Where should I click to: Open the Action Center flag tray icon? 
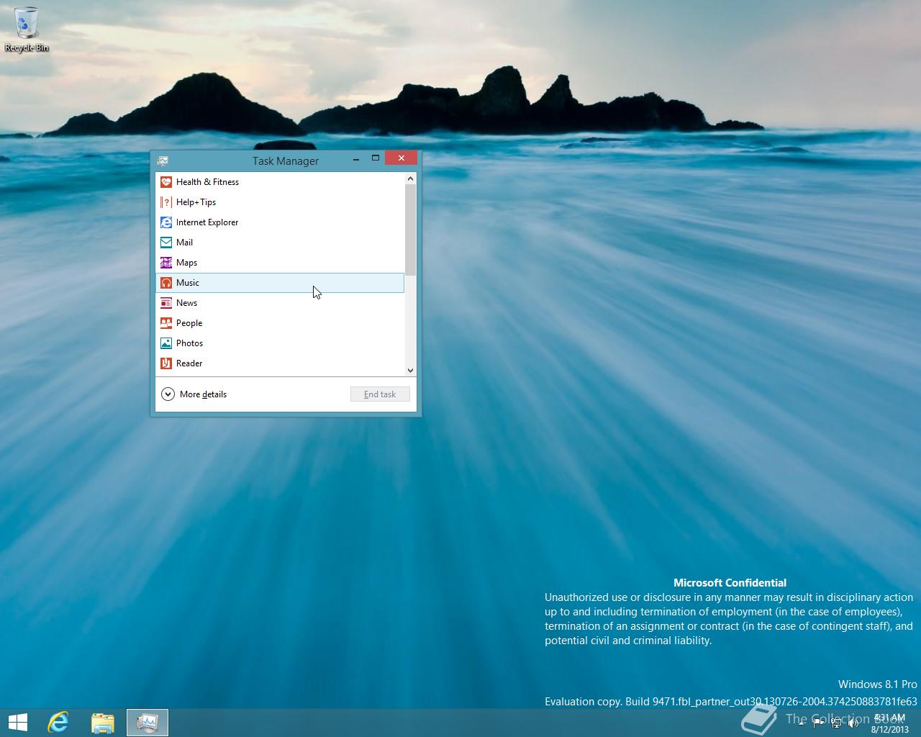pyautogui.click(x=819, y=723)
